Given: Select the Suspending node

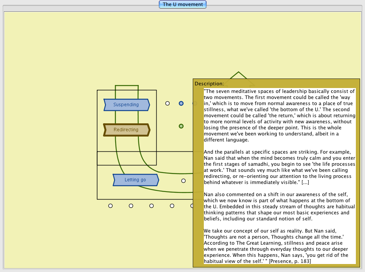Looking at the screenshot, I should coord(127,105).
